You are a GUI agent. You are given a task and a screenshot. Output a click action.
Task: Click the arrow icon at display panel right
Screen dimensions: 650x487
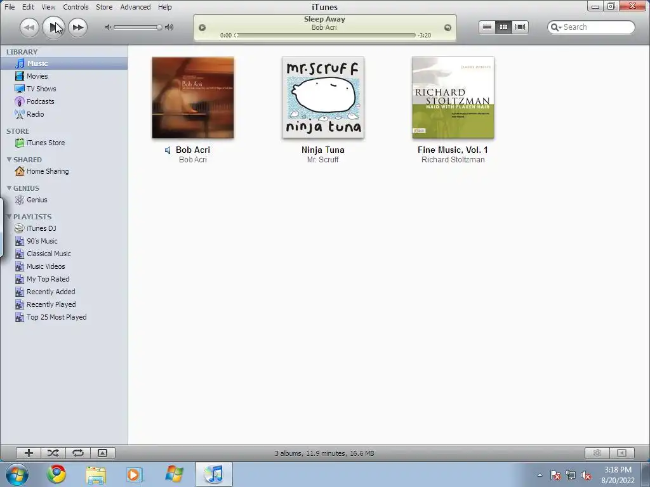[x=448, y=28]
